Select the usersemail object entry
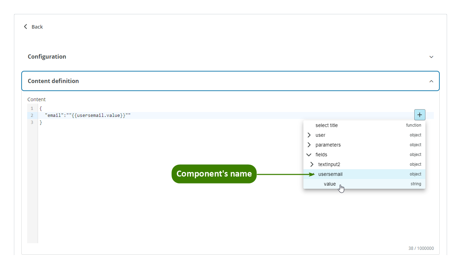The width and height of the screenshot is (461, 269). (x=330, y=174)
